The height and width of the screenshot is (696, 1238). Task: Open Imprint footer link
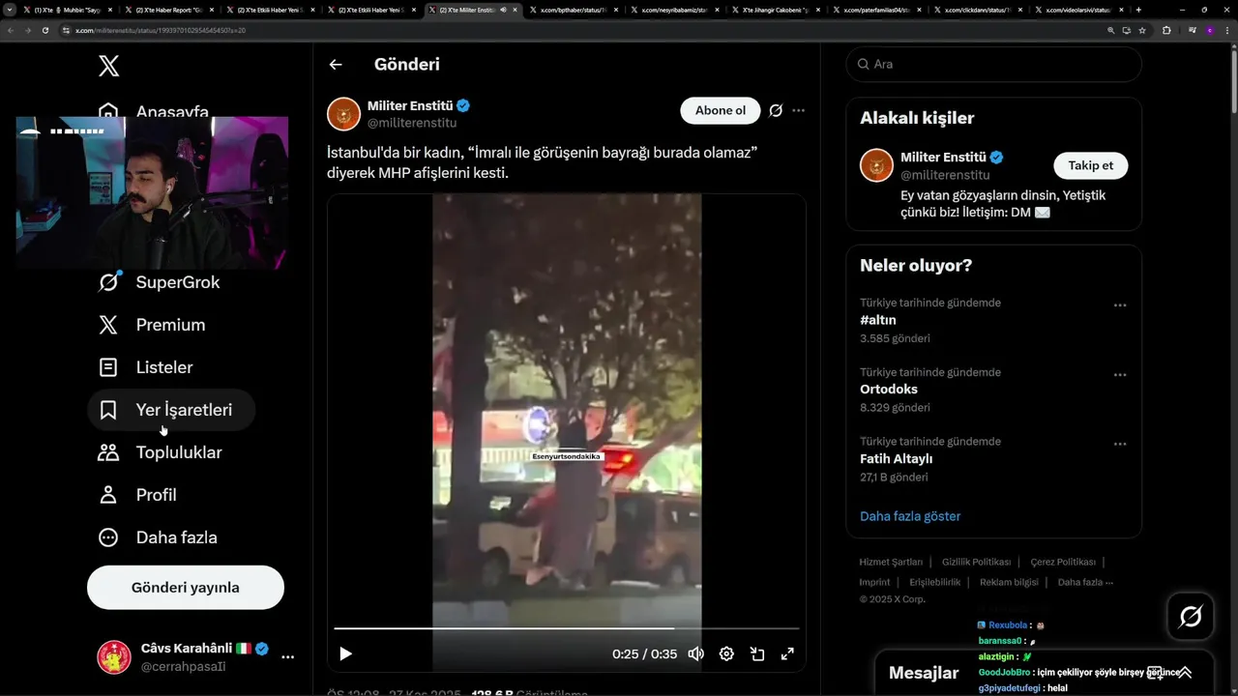point(874,582)
